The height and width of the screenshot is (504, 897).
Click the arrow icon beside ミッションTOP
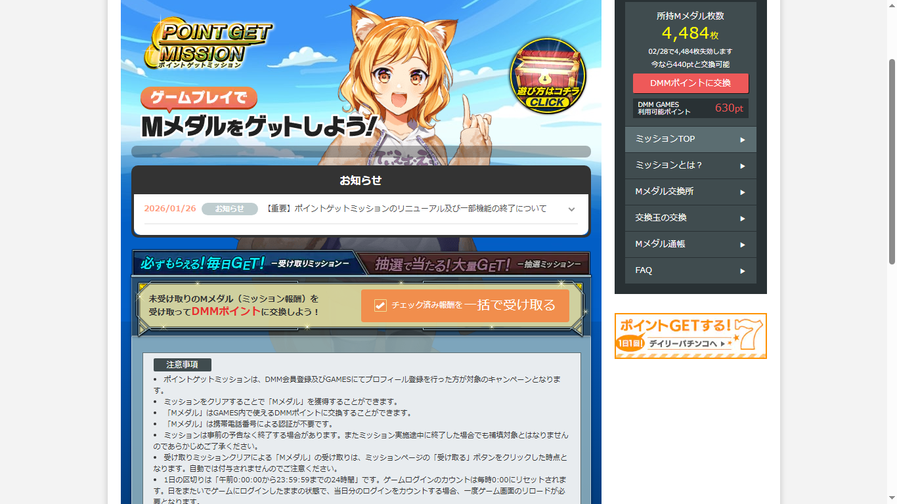tap(743, 140)
